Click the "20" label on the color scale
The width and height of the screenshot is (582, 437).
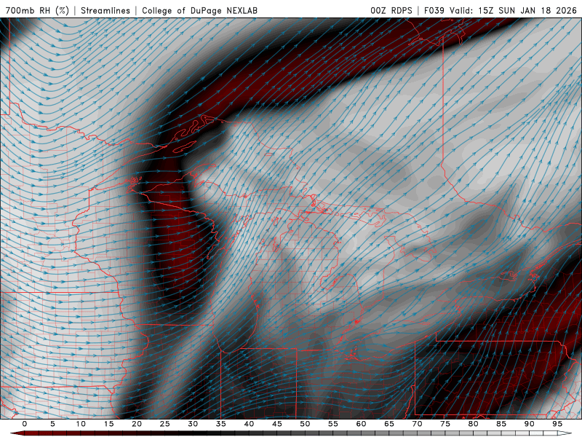[137, 424]
